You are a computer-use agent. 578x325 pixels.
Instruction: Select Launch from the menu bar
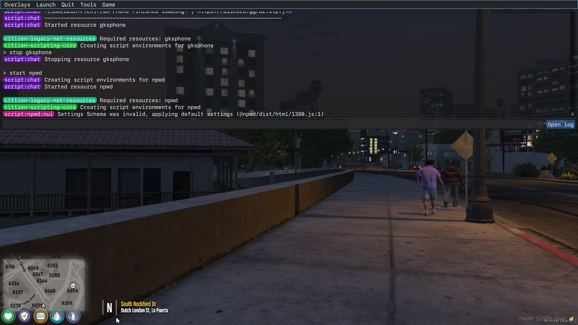[46, 4]
